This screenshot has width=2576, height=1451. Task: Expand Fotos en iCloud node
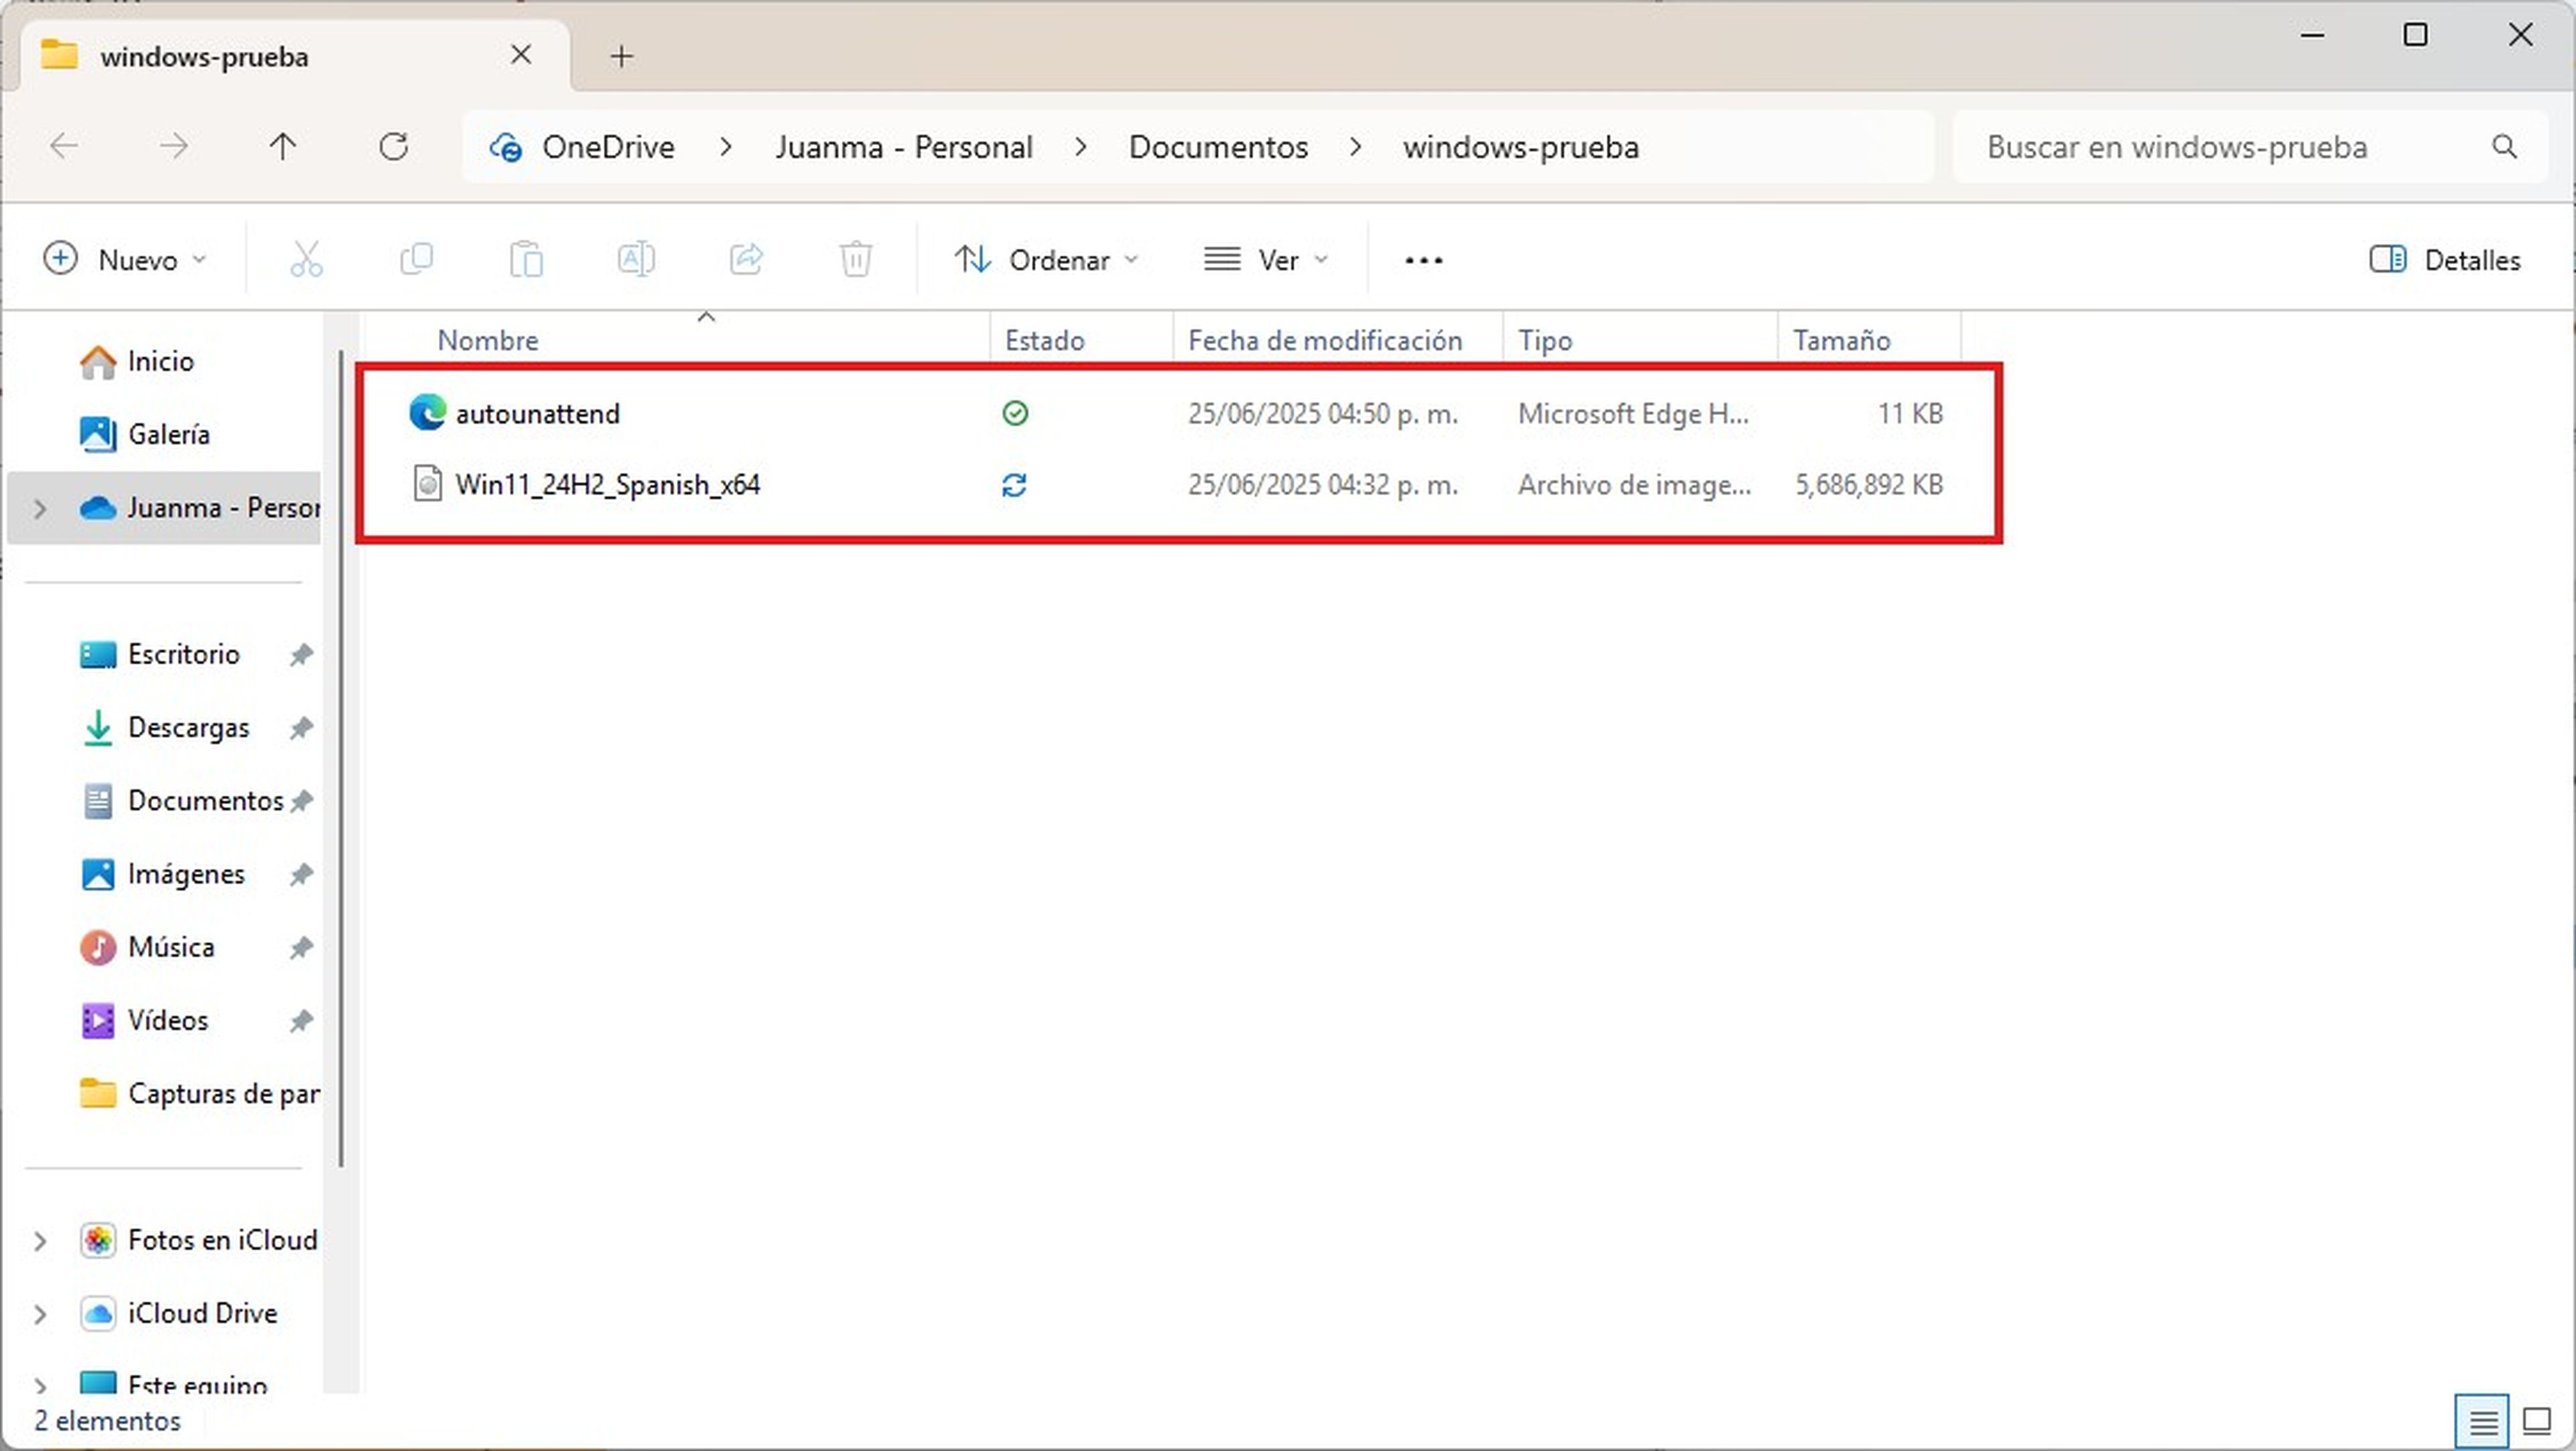pyautogui.click(x=40, y=1241)
